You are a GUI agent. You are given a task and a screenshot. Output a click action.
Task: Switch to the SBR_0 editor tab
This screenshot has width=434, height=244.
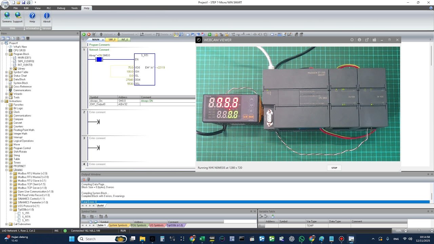point(112,40)
